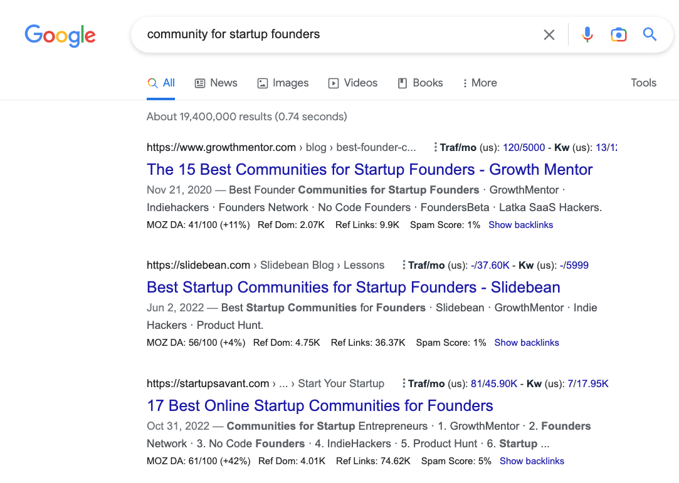Open the Tools filter options
Screen dimensions: 679x483
click(x=643, y=83)
